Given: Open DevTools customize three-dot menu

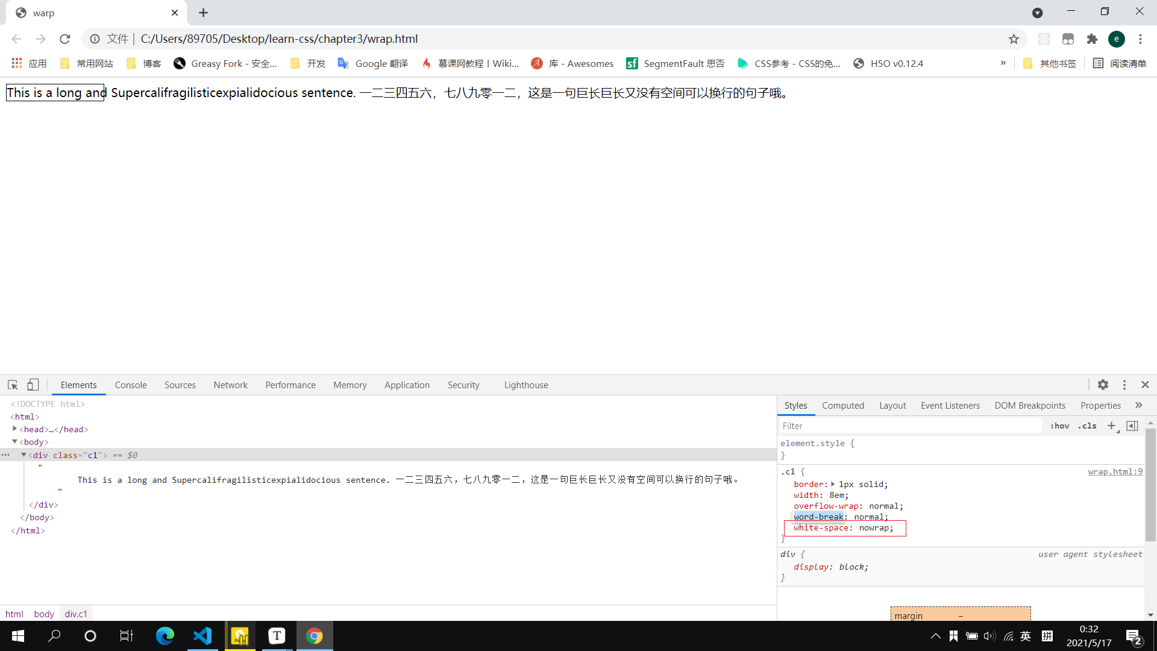Looking at the screenshot, I should [x=1124, y=385].
